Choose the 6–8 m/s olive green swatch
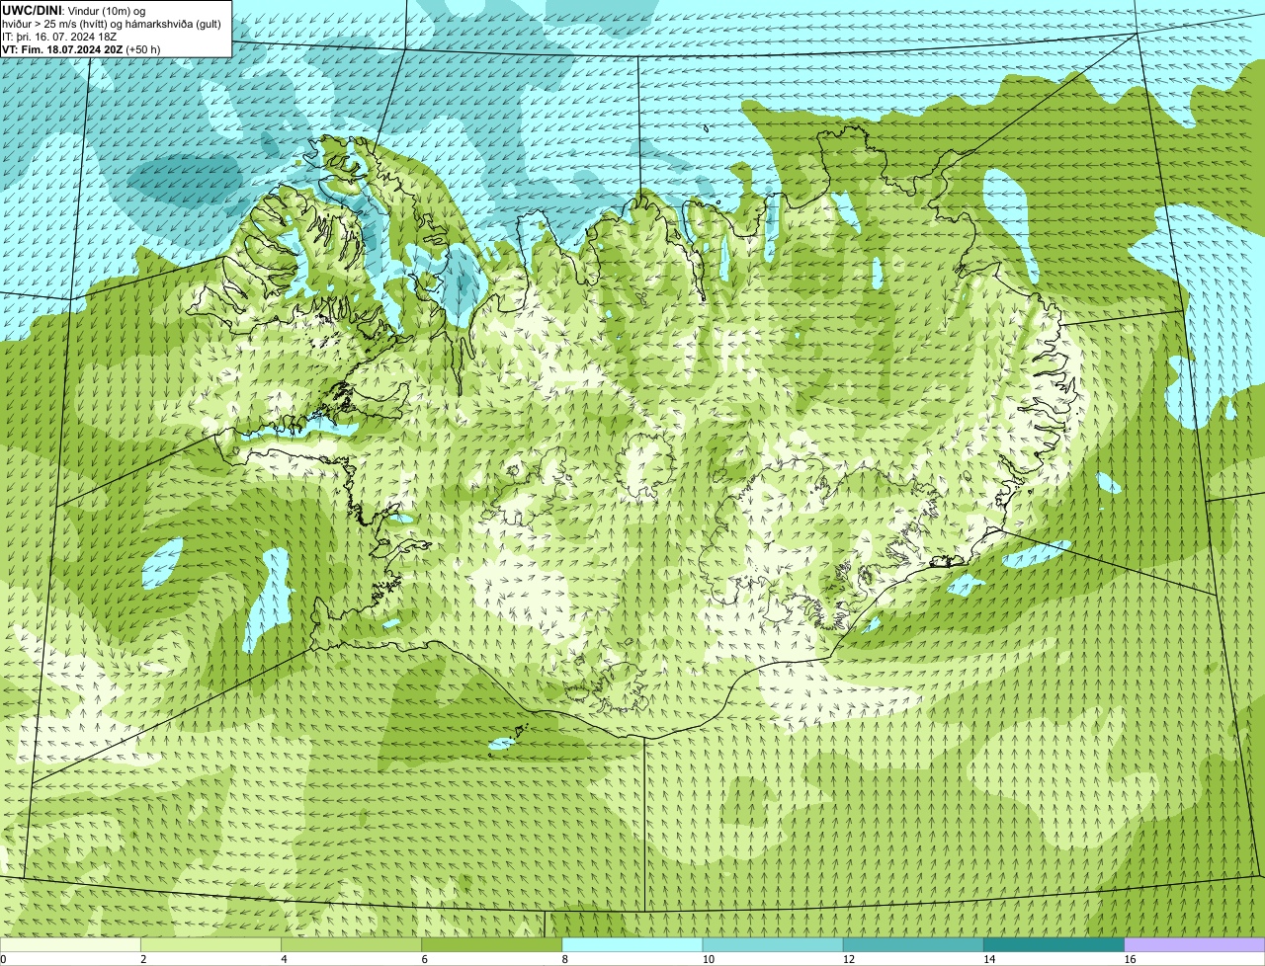This screenshot has height=966, width=1265. (x=492, y=944)
